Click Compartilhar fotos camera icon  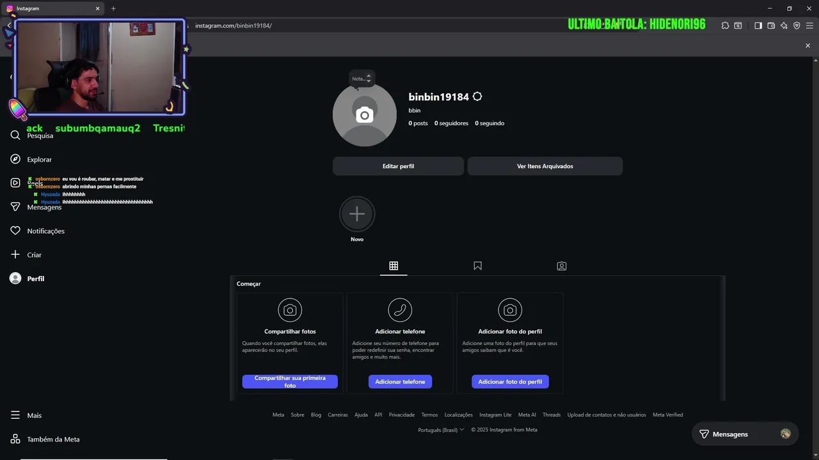point(290,310)
